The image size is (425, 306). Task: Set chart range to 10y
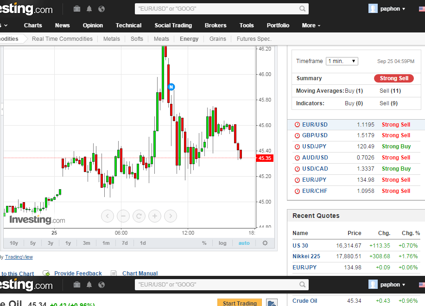[14, 243]
